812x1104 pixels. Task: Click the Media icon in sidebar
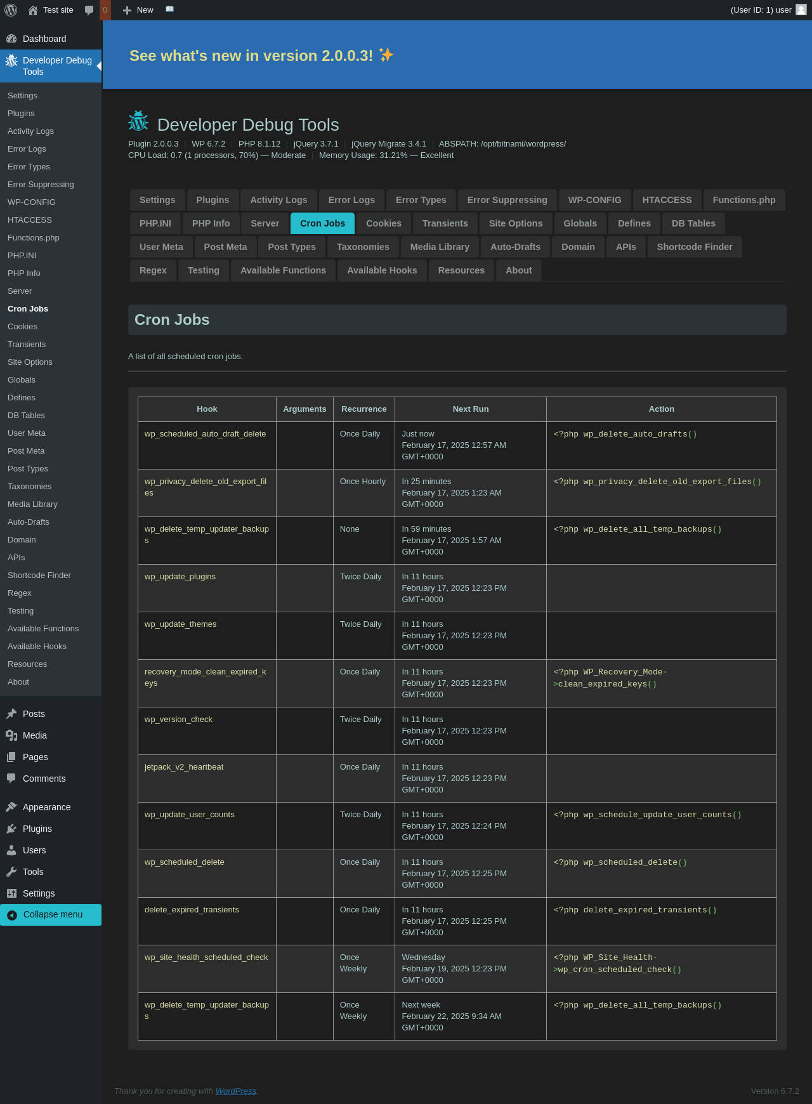coord(11,735)
